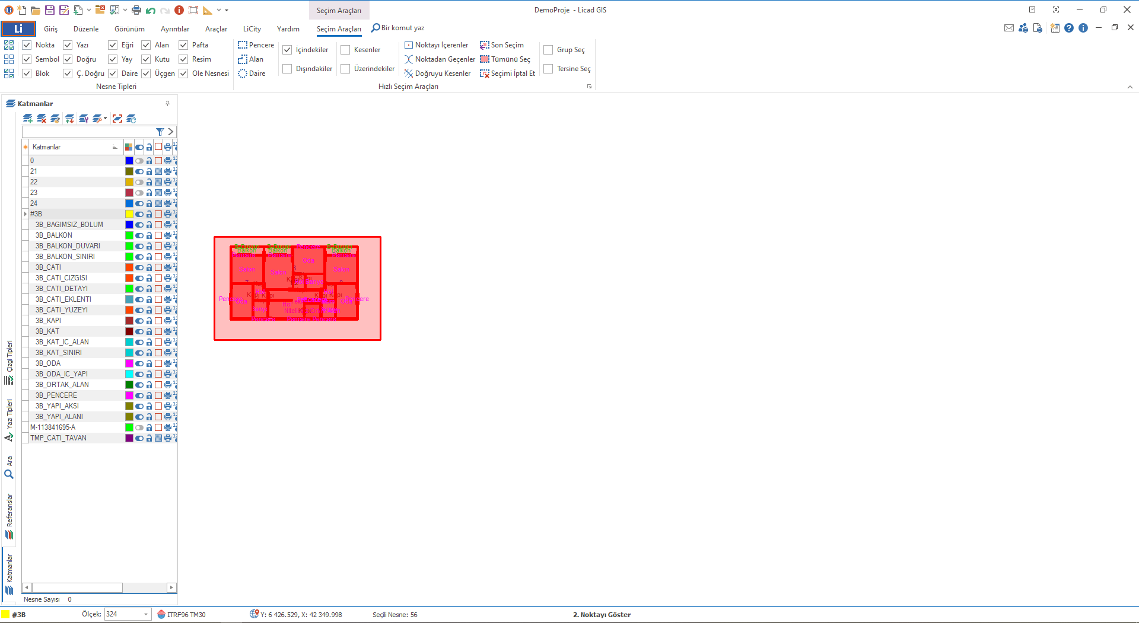Screen dimensions: 1139x623
Task: Click the layer paint brush icon
Action: (55, 119)
